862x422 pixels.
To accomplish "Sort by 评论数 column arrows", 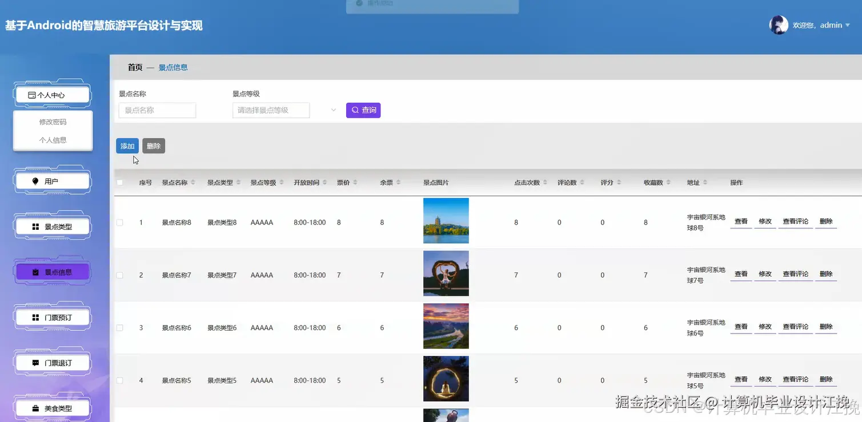I will click(x=582, y=182).
